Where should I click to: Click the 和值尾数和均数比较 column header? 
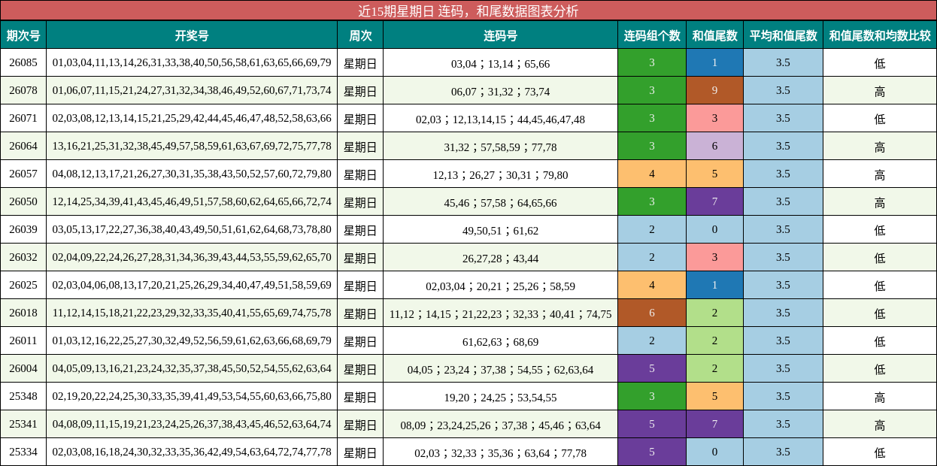pyautogui.click(x=880, y=35)
